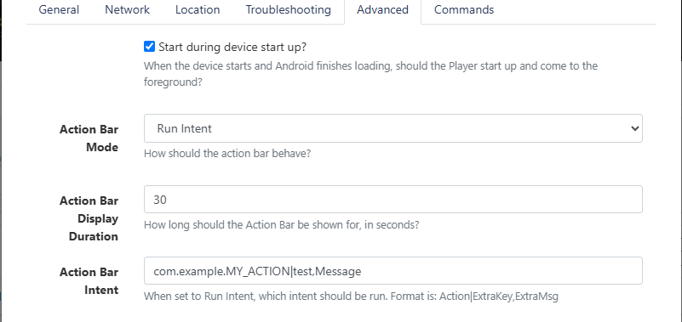The height and width of the screenshot is (322, 682).
Task: Open the Network tab
Action: [x=127, y=10]
